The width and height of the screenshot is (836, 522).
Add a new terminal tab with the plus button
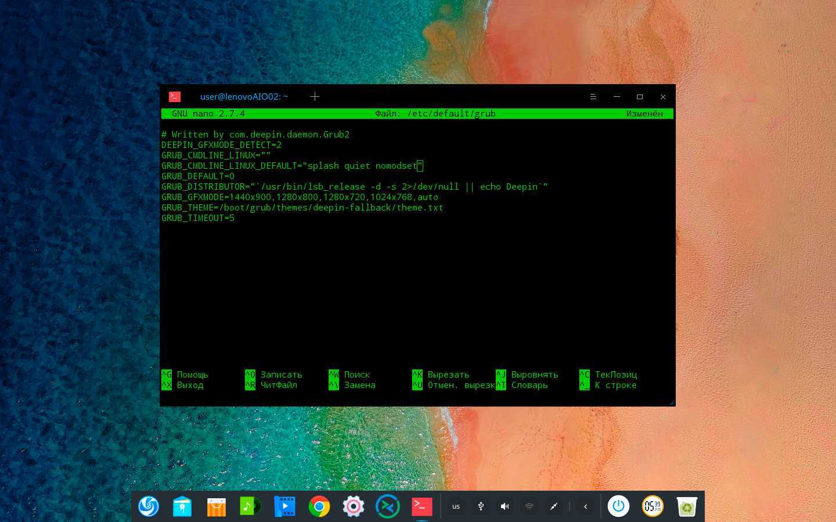click(315, 97)
